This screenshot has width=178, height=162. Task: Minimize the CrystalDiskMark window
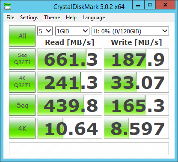coord(138,5)
